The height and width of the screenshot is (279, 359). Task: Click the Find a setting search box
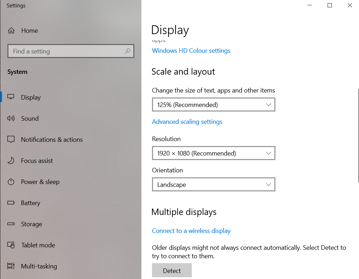pyautogui.click(x=71, y=51)
